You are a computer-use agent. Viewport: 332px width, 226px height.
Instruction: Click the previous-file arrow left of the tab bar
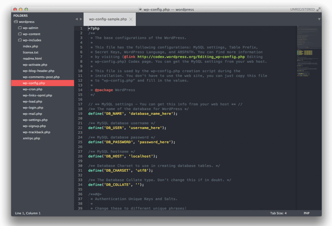pos(76,19)
